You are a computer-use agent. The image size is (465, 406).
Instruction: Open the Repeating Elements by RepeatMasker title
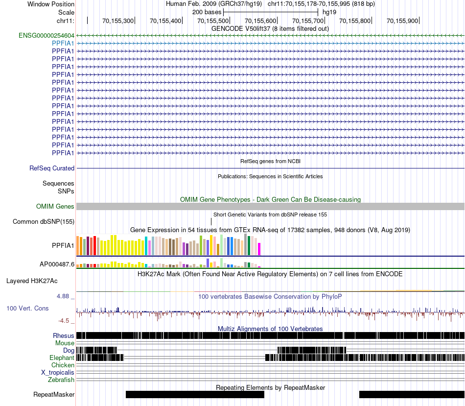click(x=271, y=387)
